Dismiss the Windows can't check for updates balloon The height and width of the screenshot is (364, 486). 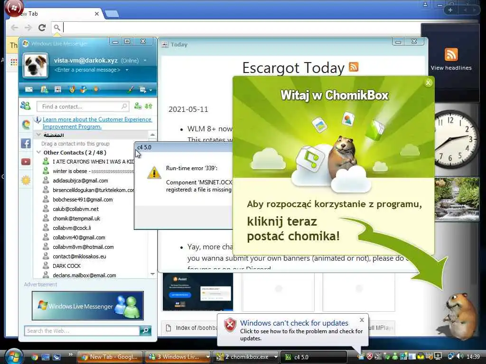362,320
